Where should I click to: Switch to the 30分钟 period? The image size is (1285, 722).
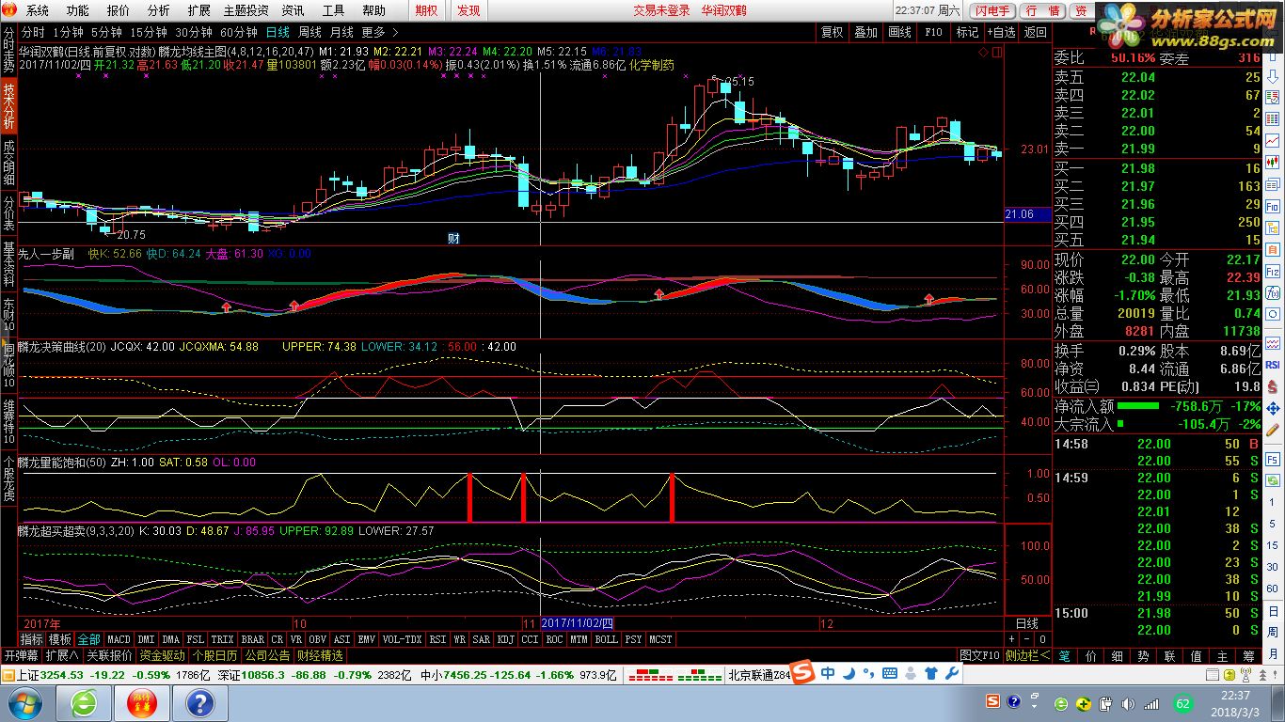[194, 32]
